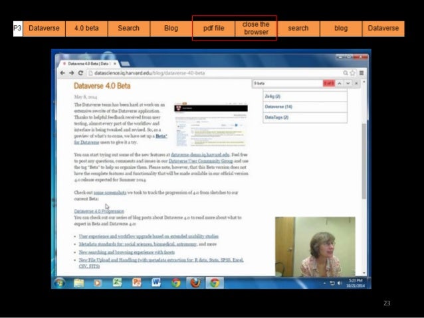
Task: Open the Dataverse (14) category link
Action: click(x=278, y=107)
